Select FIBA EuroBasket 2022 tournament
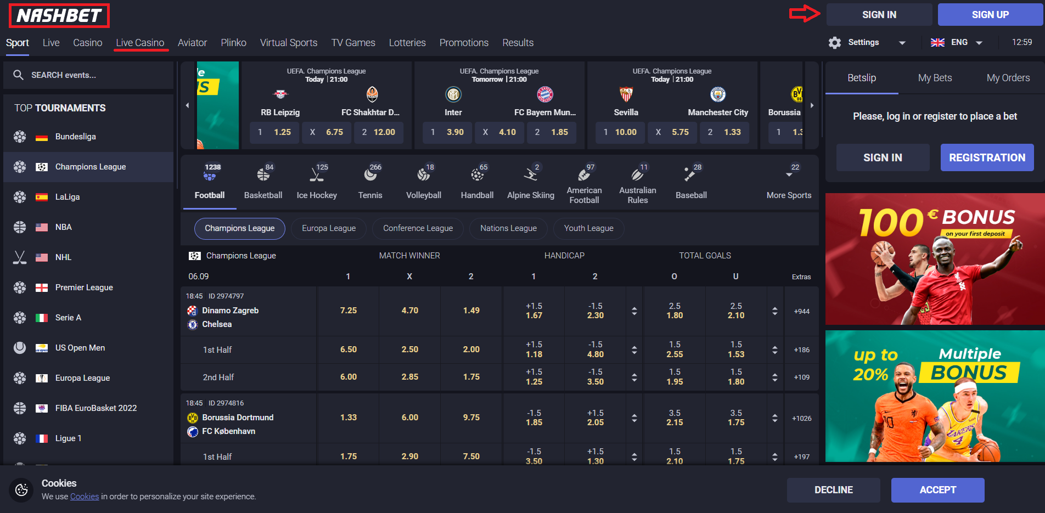The image size is (1045, 513). (88, 408)
